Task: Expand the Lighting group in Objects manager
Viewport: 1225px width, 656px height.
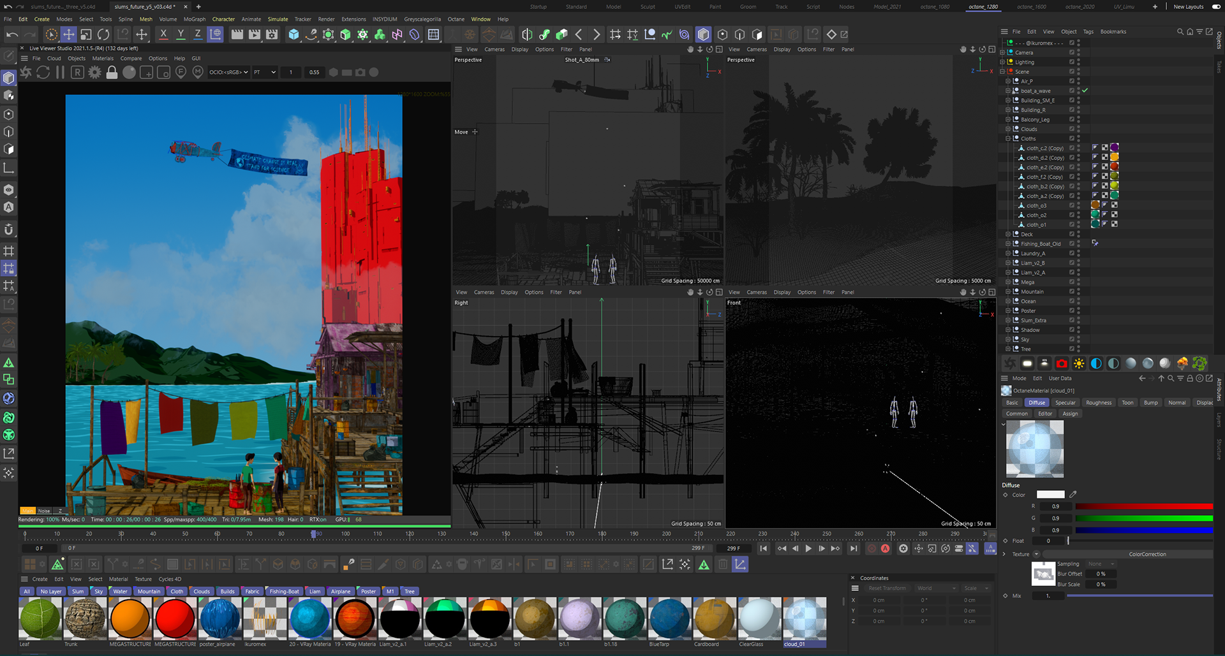Action: pos(1002,62)
